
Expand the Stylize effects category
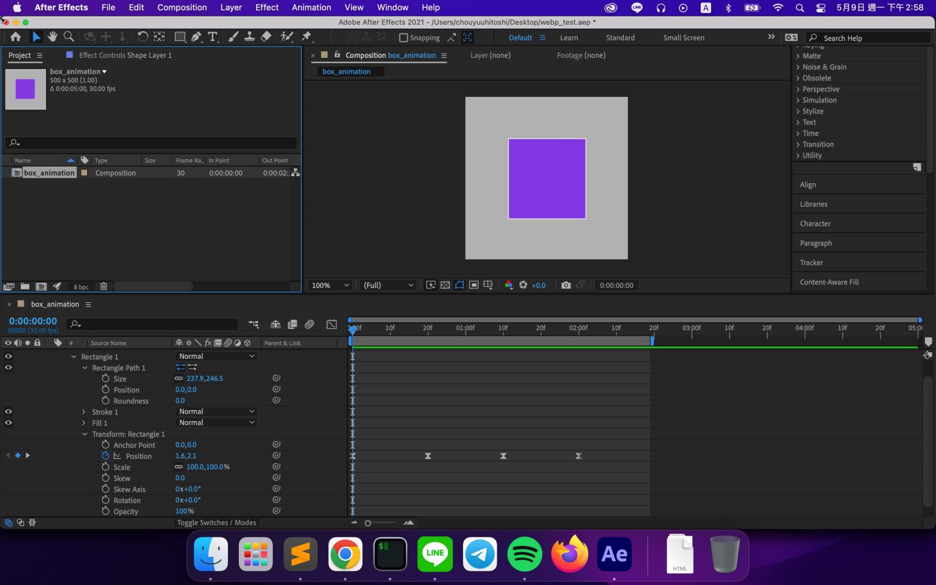(798, 112)
